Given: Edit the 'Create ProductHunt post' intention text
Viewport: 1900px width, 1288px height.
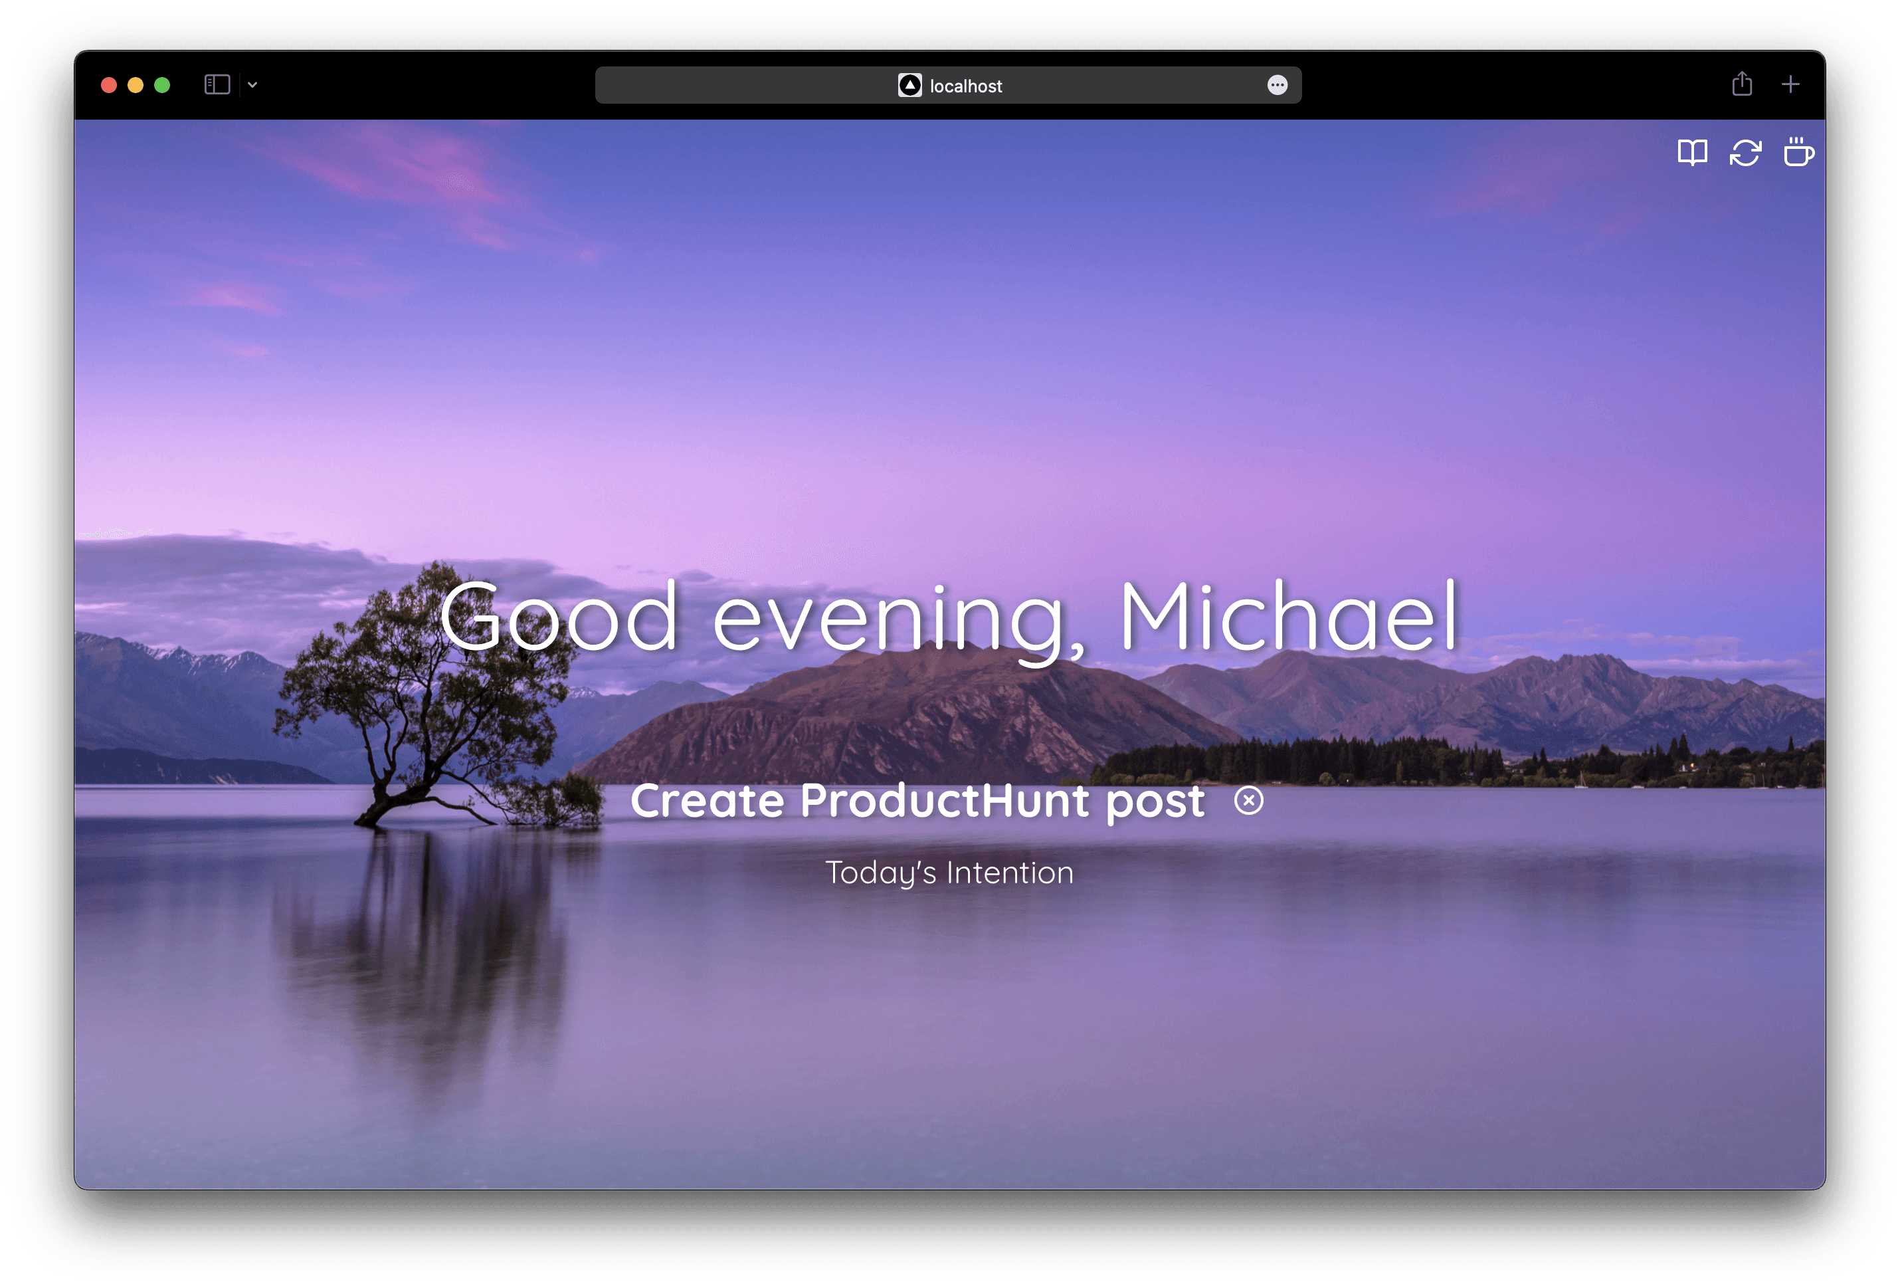Looking at the screenshot, I should (917, 801).
